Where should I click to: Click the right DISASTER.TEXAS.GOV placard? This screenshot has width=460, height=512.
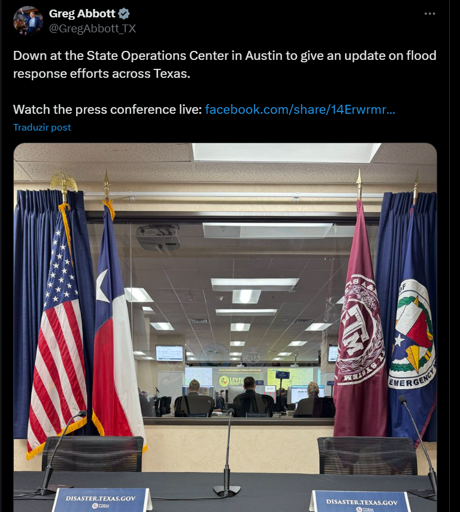pos(361,502)
